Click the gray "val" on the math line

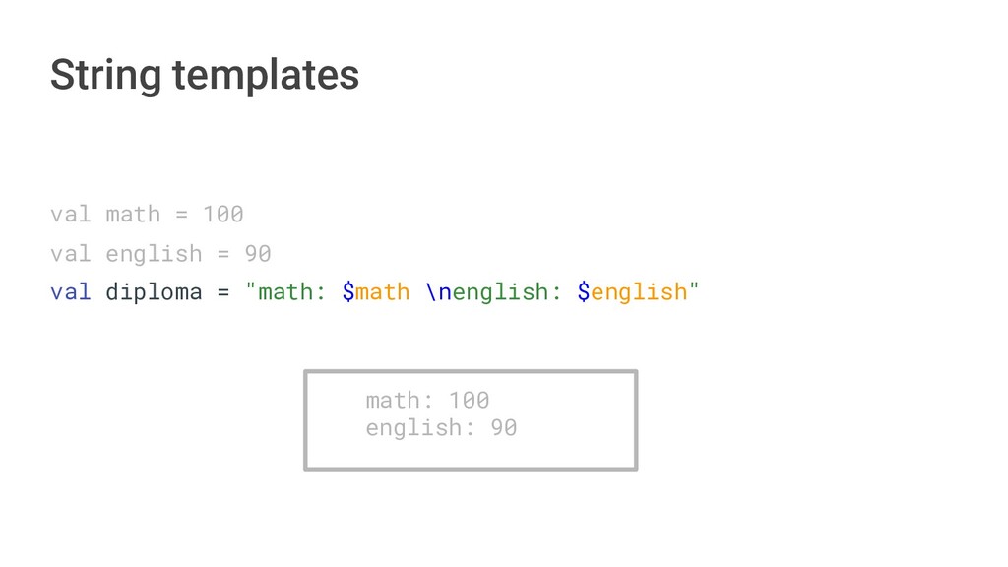[x=70, y=214]
